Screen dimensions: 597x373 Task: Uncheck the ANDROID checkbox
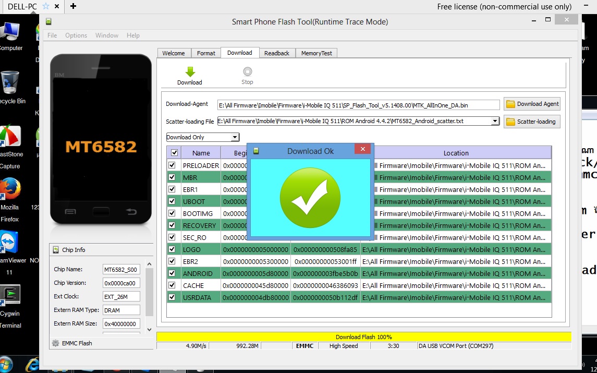click(x=172, y=273)
